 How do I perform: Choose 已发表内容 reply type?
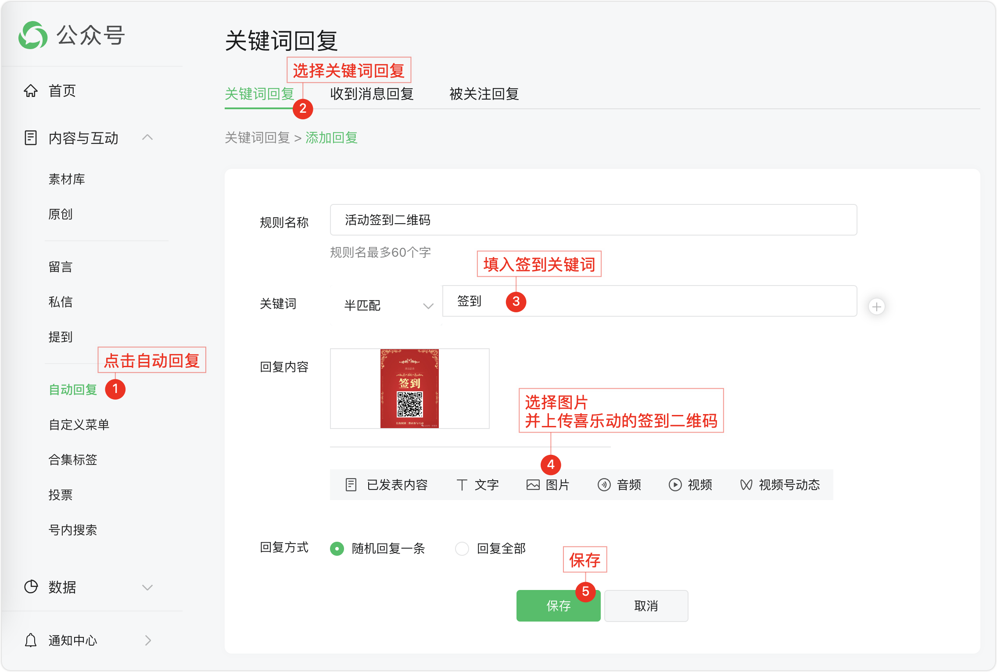[387, 485]
